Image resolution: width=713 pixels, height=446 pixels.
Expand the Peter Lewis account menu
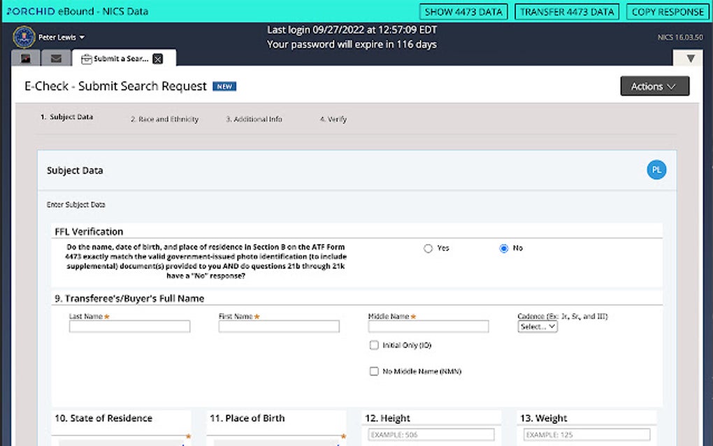tap(56, 37)
